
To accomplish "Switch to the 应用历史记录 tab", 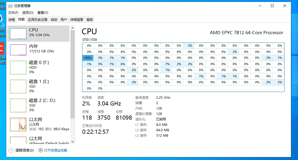I will 38,20.
